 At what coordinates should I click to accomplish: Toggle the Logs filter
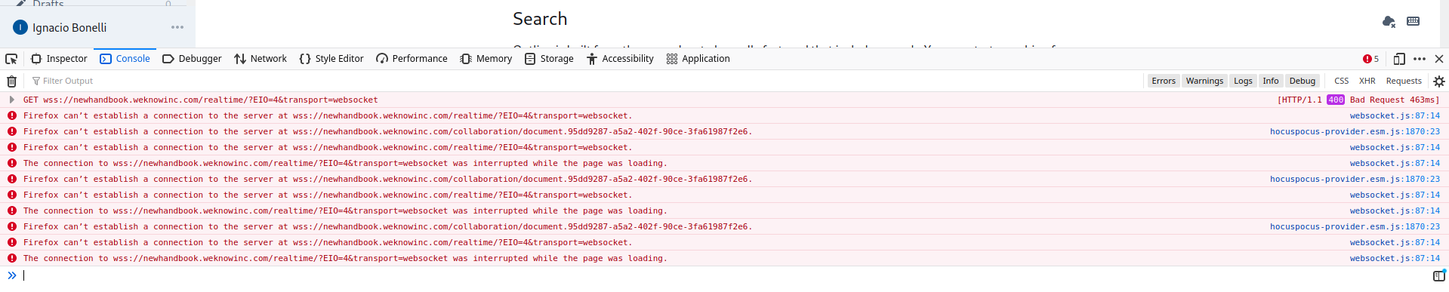1243,81
